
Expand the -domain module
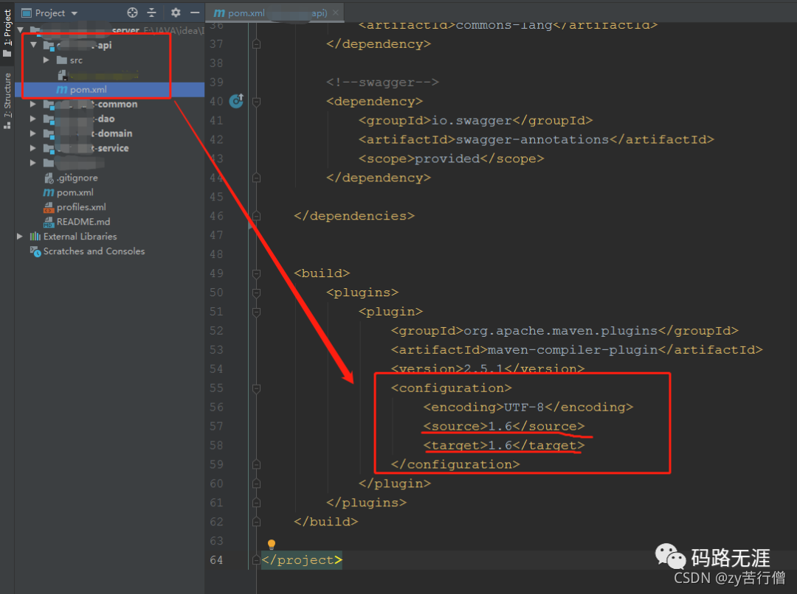tap(33, 133)
